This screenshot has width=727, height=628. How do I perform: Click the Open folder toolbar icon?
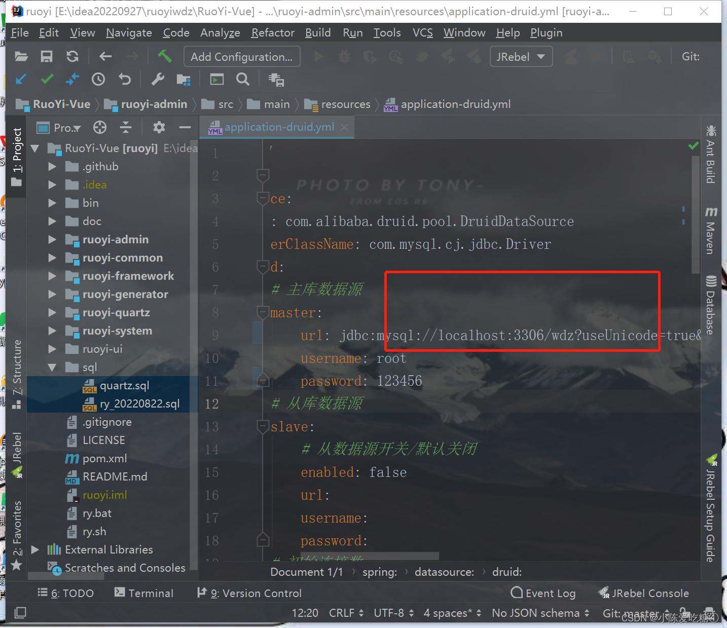pyautogui.click(x=21, y=57)
